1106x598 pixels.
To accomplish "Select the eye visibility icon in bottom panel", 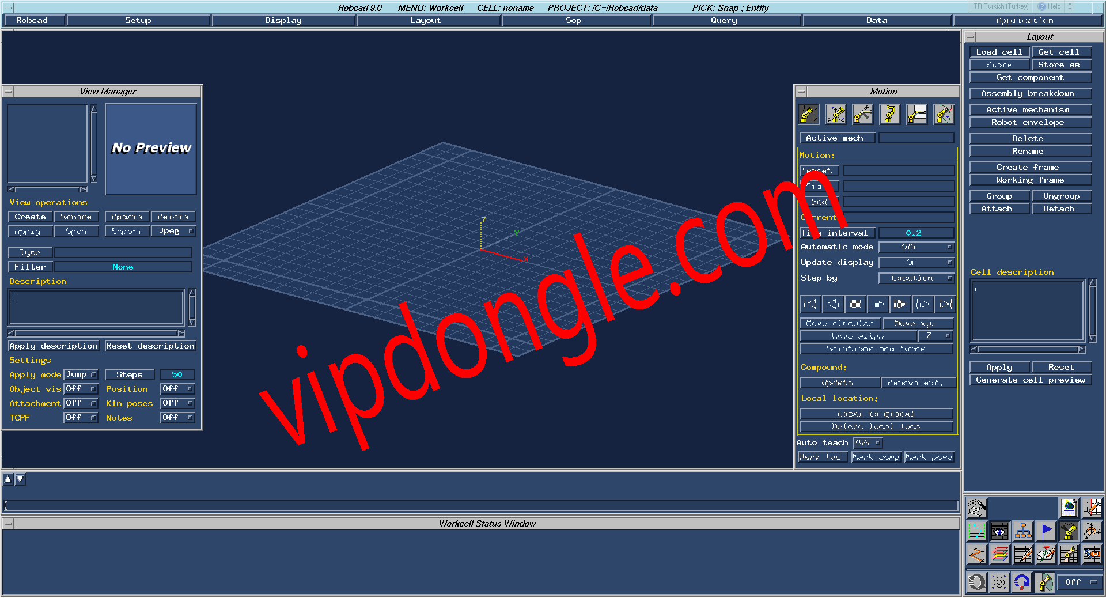I will 1000,531.
